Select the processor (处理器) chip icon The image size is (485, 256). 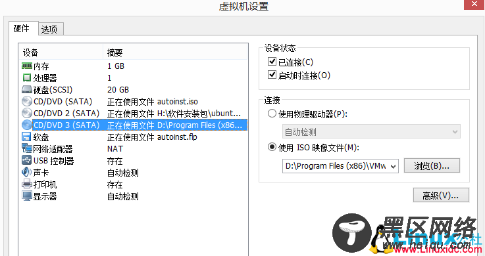click(x=27, y=77)
